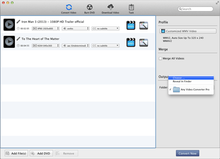Open Customized WMV Video profile selector
The image size is (220, 159).
point(188,31)
